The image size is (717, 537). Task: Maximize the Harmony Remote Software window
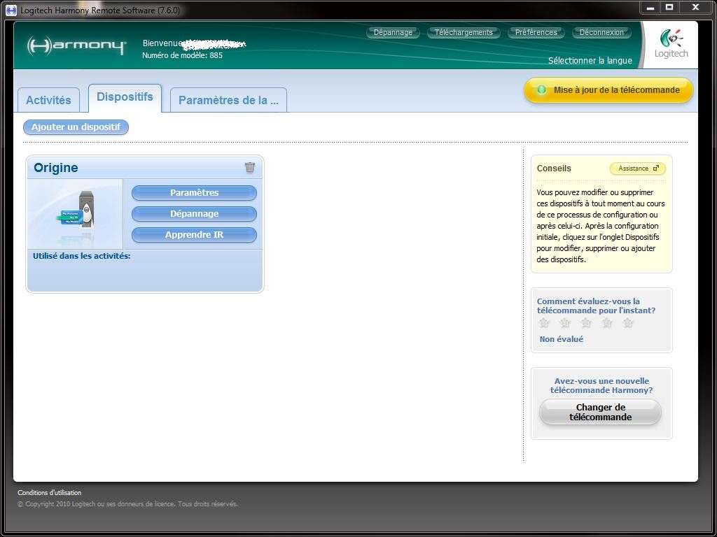[x=669, y=7]
